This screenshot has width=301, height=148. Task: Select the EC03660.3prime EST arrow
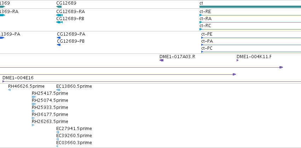57,146
